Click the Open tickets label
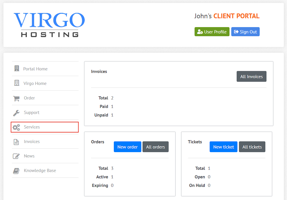The width and height of the screenshot is (287, 200). coord(200,177)
